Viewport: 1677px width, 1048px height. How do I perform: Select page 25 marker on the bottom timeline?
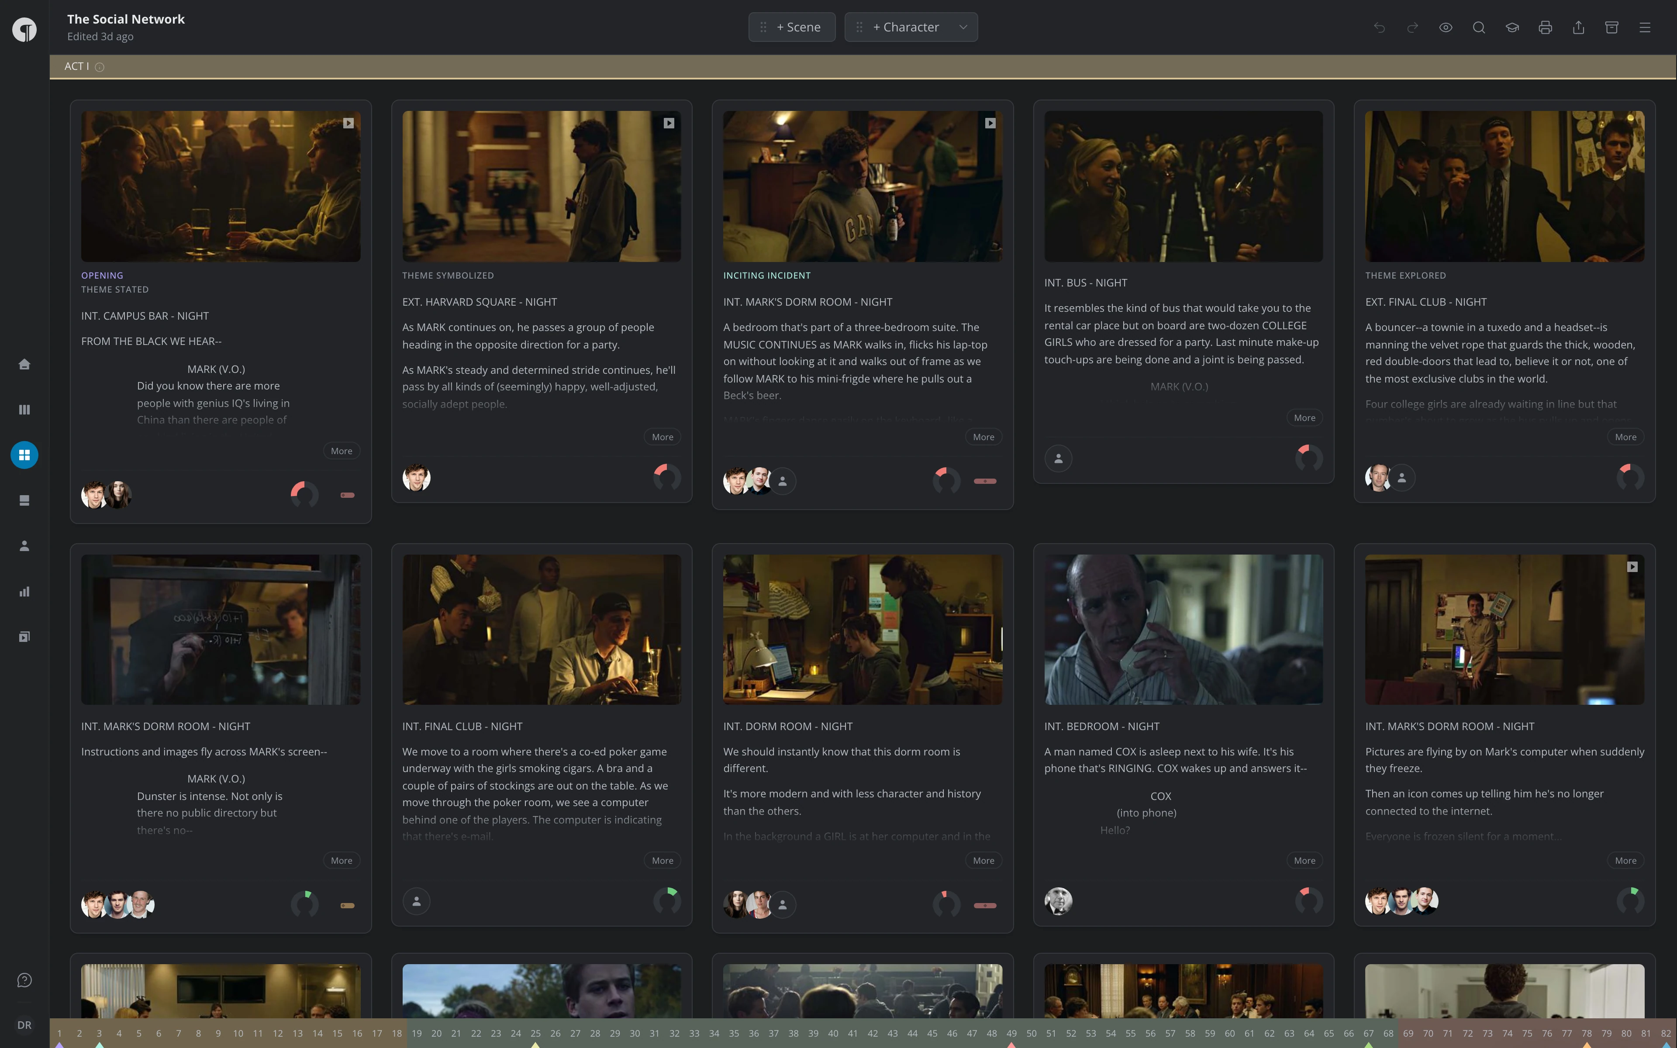535,1034
